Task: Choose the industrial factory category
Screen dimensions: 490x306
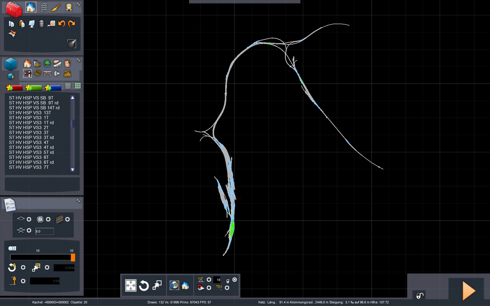Action: click(37, 64)
